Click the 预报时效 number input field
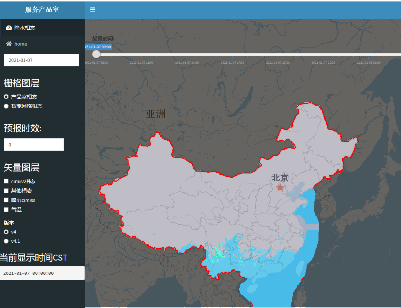This screenshot has width=401, height=308. pyautogui.click(x=34, y=145)
